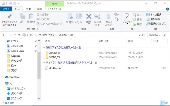Click Invert selection (選択の切り替え)
170x106 pixels.
point(156,24)
